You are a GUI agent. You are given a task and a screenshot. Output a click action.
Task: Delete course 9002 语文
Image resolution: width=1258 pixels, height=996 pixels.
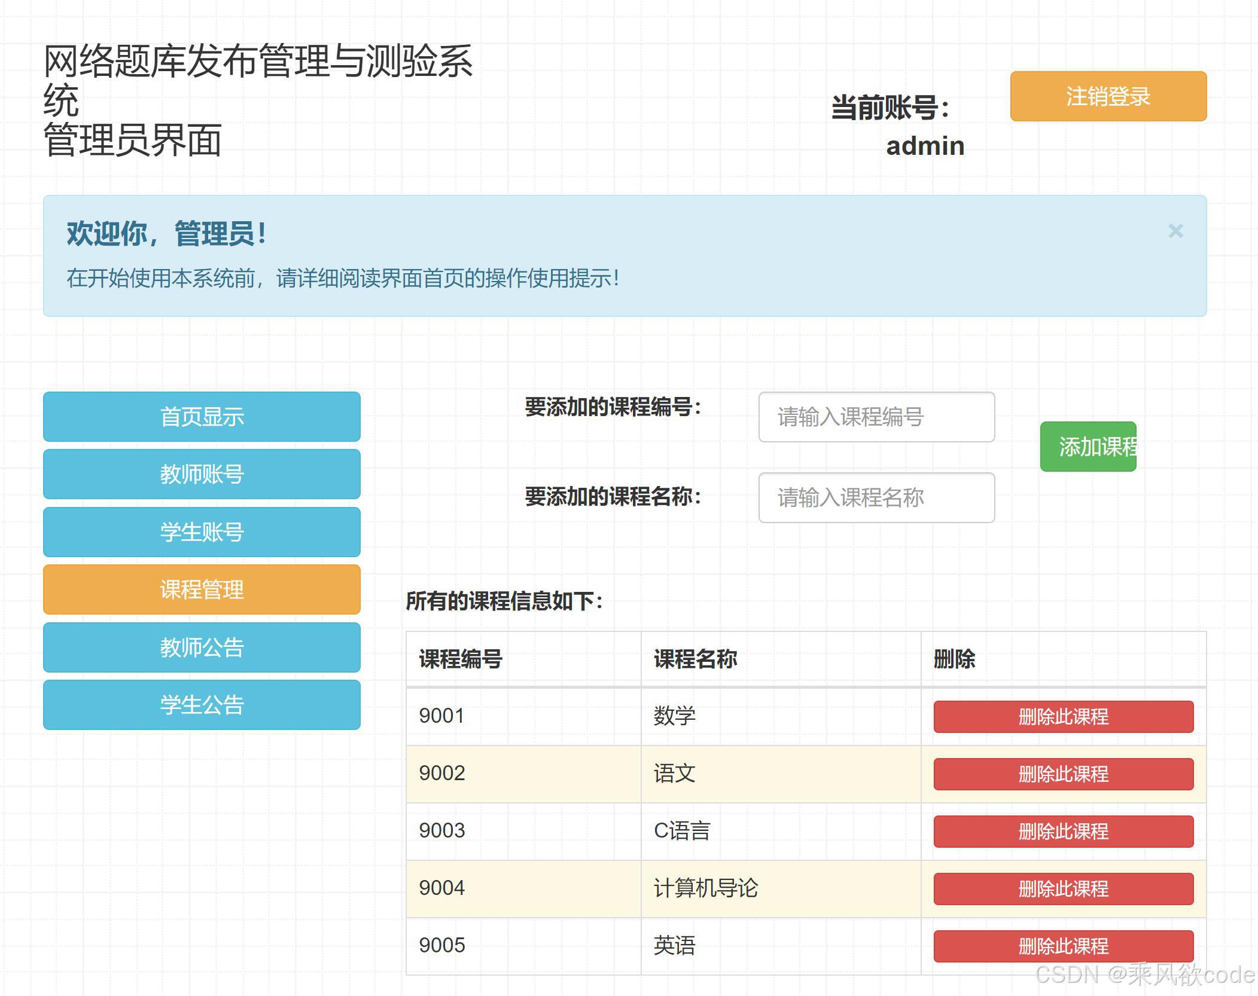pyautogui.click(x=1062, y=774)
